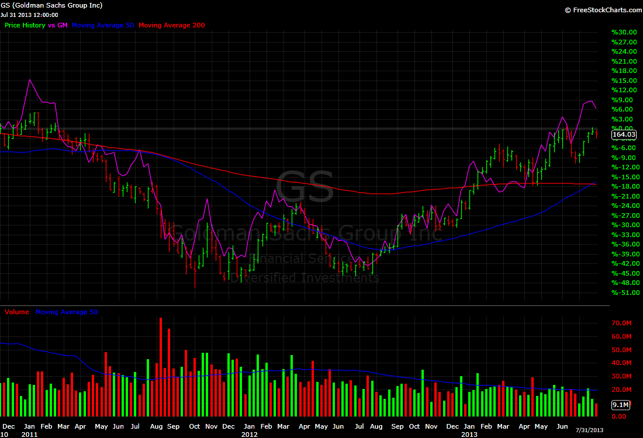Click the %-51.00 axis label
This screenshot has width=643, height=438.
click(x=625, y=292)
